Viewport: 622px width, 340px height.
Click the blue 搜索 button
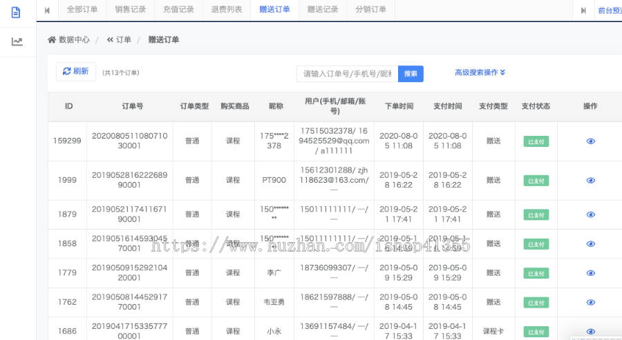[411, 74]
